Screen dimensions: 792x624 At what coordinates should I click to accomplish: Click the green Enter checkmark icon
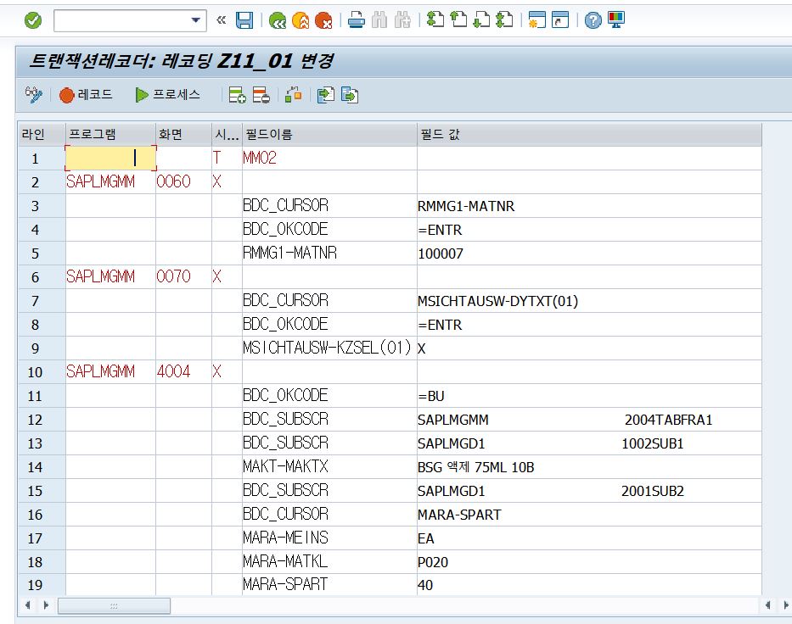click(32, 19)
